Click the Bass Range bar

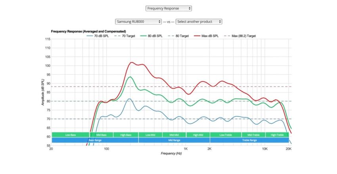[95, 140]
